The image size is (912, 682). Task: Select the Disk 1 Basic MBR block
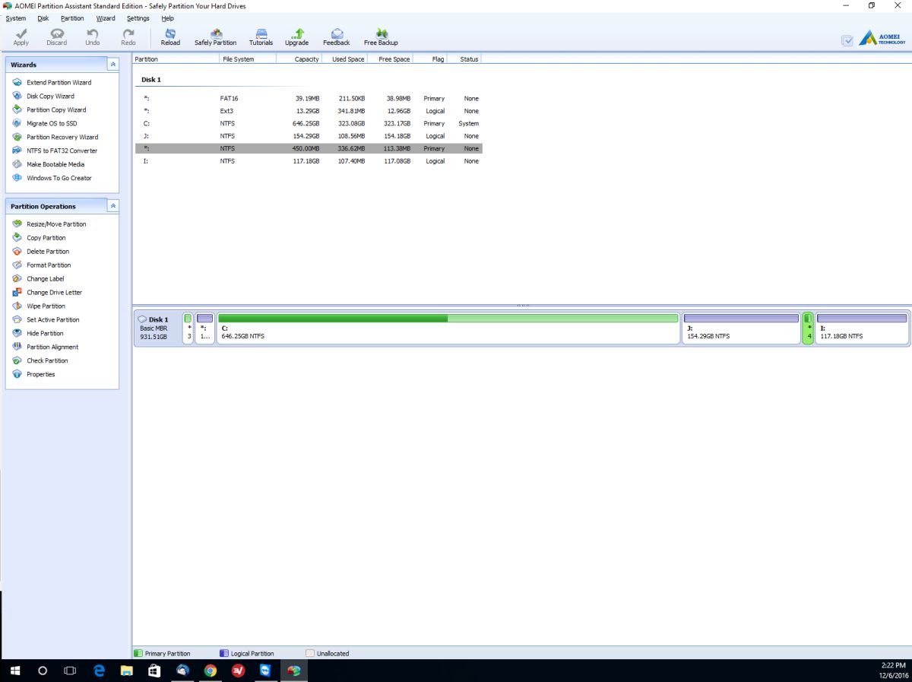coord(158,328)
